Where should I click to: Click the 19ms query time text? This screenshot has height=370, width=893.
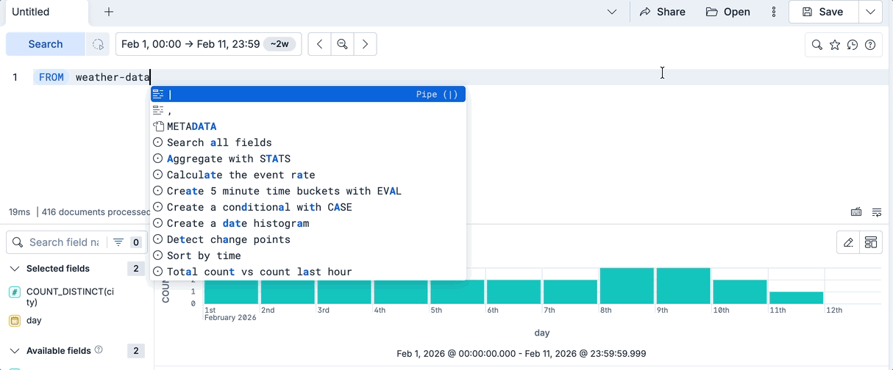tap(20, 212)
